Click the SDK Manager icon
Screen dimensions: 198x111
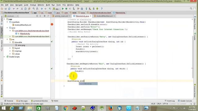(x=93, y=9)
